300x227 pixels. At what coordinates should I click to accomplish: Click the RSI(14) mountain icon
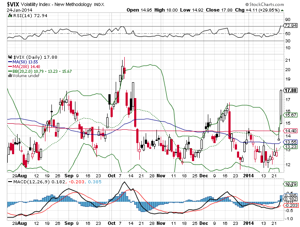tap(10, 15)
